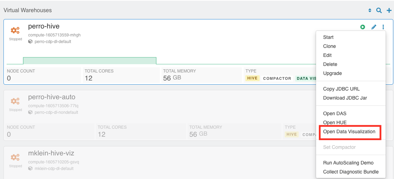Viewport: 394px width, 179px height.
Task: Click the sort icon beside Virtual Warehouses header
Action: 370,10
